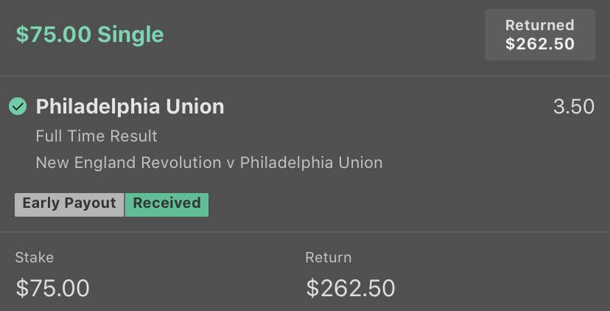
Task: Click New England Revolution team name
Action: [x=128, y=163]
